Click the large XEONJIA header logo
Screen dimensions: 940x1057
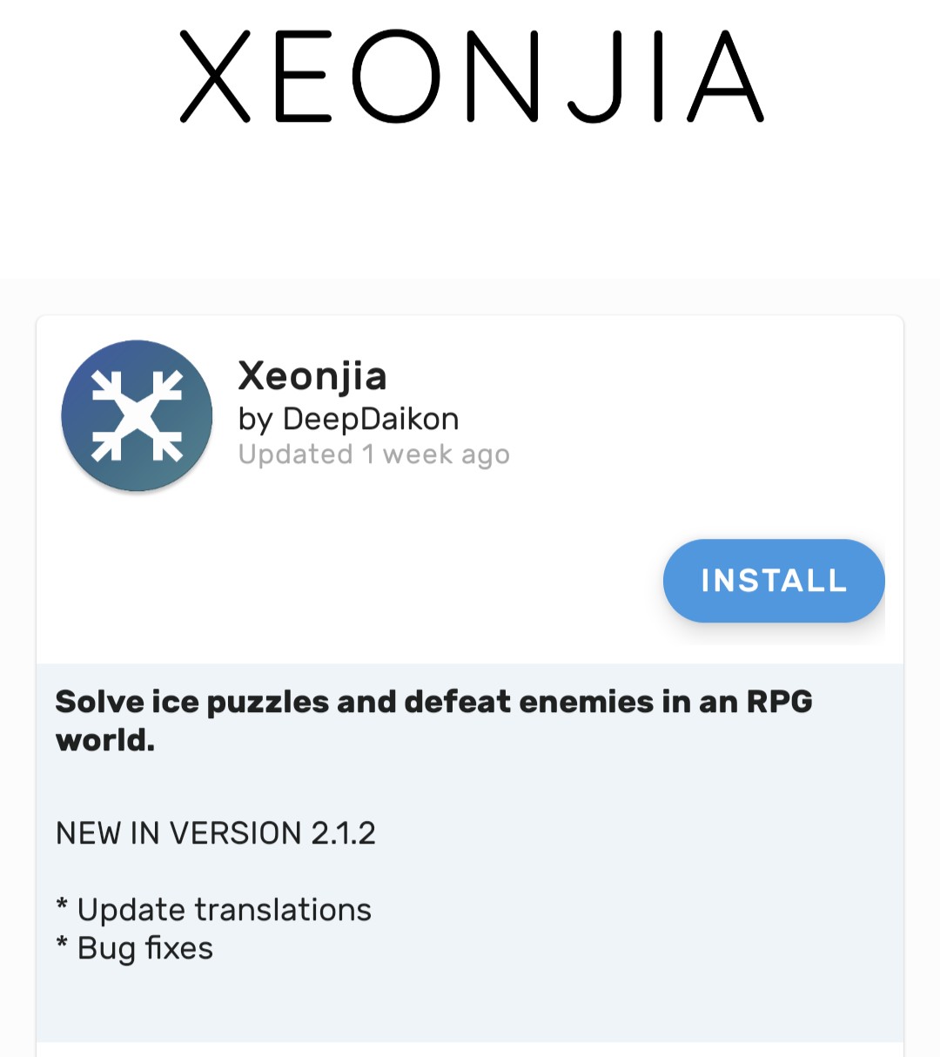[471, 77]
